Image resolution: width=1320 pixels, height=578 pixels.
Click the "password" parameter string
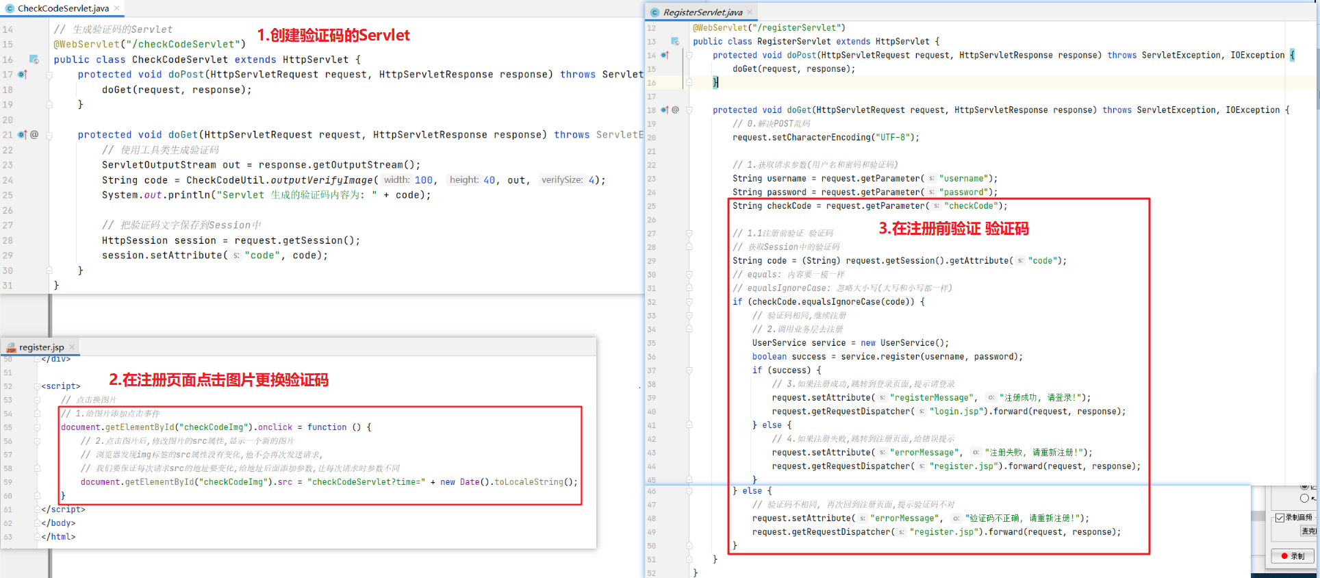(x=963, y=192)
